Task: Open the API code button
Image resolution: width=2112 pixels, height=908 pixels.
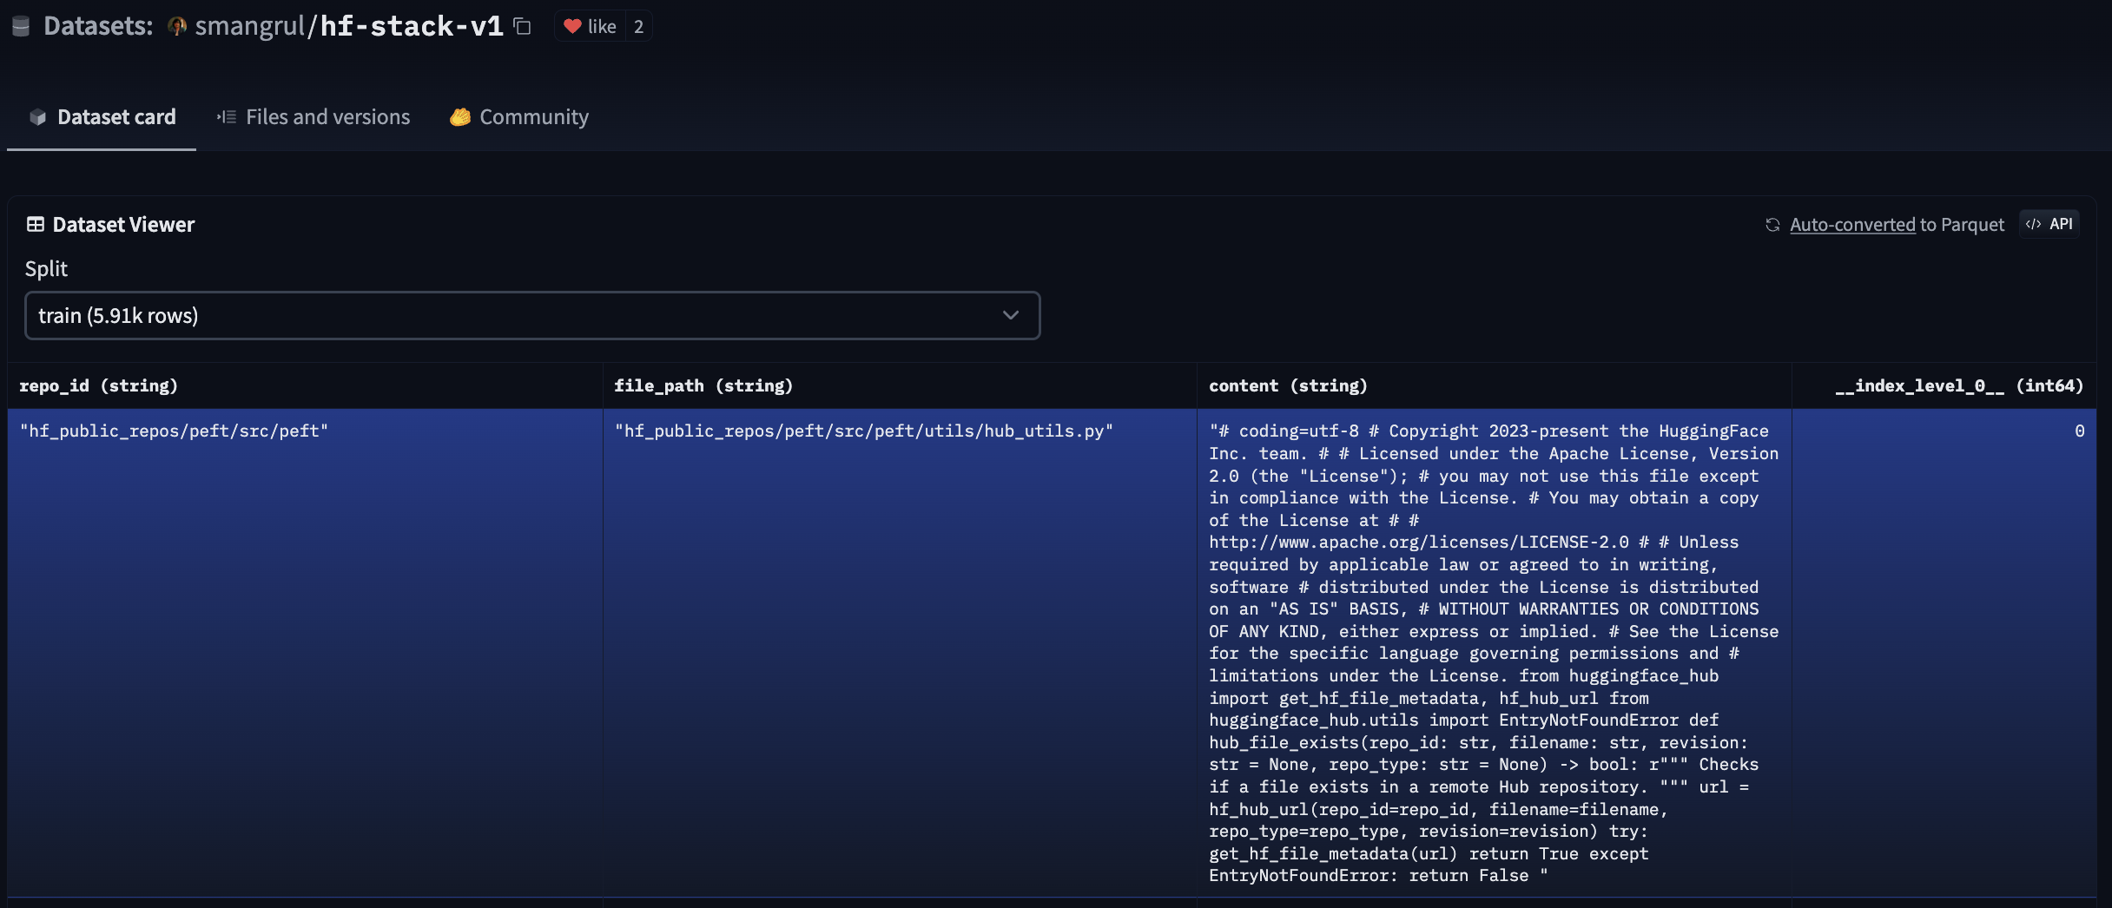Action: click(x=2049, y=224)
